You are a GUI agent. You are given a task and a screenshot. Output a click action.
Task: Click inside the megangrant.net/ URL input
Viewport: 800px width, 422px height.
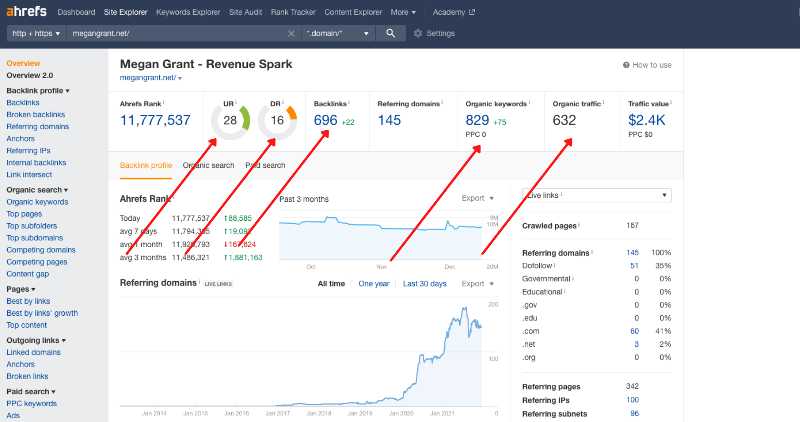[x=176, y=33]
